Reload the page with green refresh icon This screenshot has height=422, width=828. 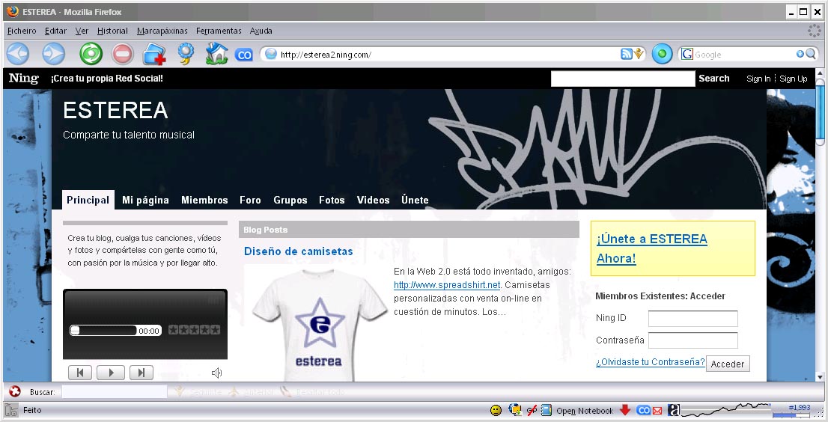click(91, 54)
